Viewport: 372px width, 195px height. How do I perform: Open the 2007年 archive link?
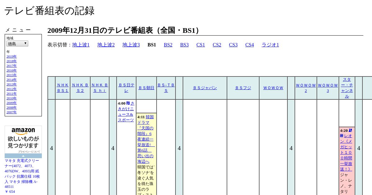coord(11,112)
